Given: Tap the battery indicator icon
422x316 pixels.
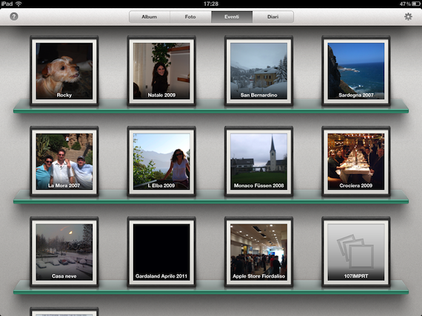Looking at the screenshot, I should [416, 4].
